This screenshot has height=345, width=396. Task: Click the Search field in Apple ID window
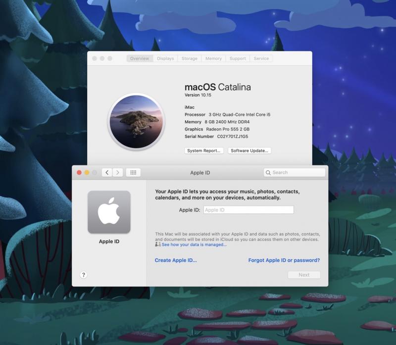tap(294, 172)
